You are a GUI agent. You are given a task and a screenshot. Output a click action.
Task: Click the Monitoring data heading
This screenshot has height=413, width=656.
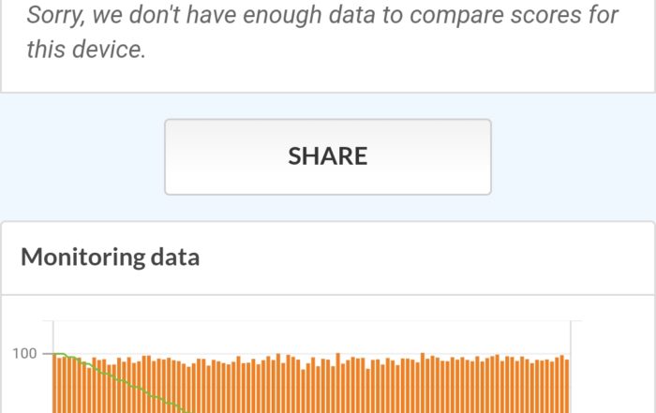110,257
